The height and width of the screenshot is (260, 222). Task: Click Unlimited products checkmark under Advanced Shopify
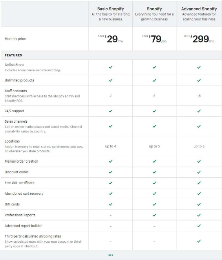[x=199, y=80]
